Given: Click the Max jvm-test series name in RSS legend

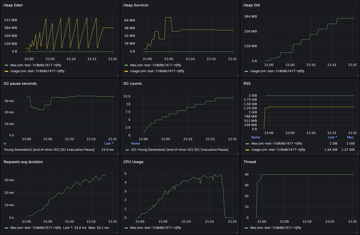Looking at the screenshot, I should point(277,144).
